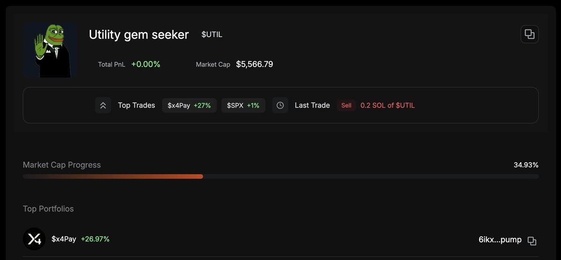Select the $SPX +1% top trade chip
The image size is (561, 260).
pyautogui.click(x=243, y=105)
